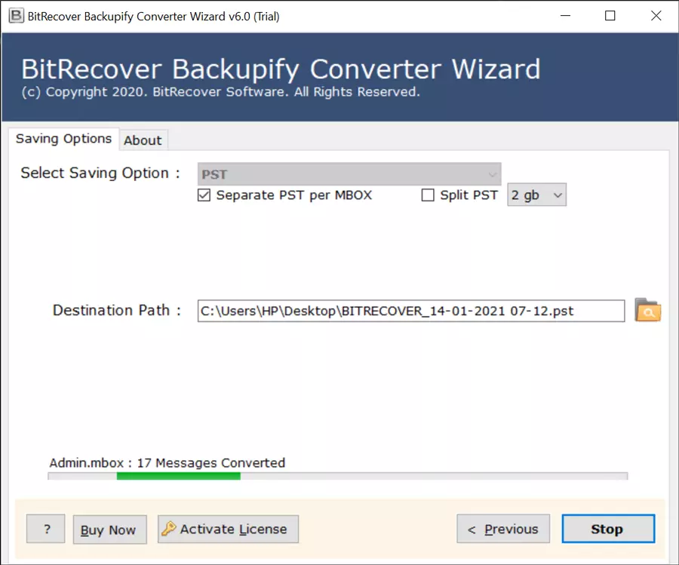Go back with the Previous button
Screen dimensions: 679x565
tap(503, 529)
